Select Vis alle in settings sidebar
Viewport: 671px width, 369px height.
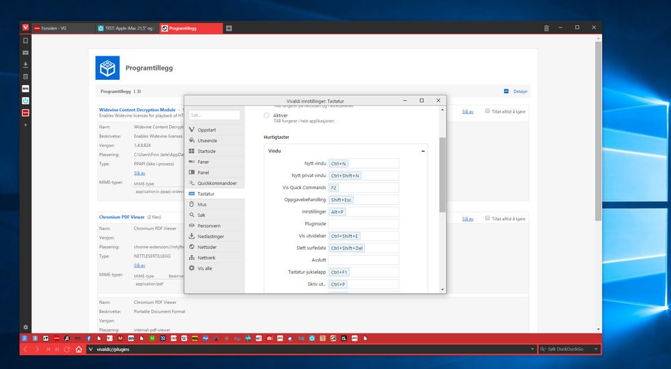click(215, 268)
